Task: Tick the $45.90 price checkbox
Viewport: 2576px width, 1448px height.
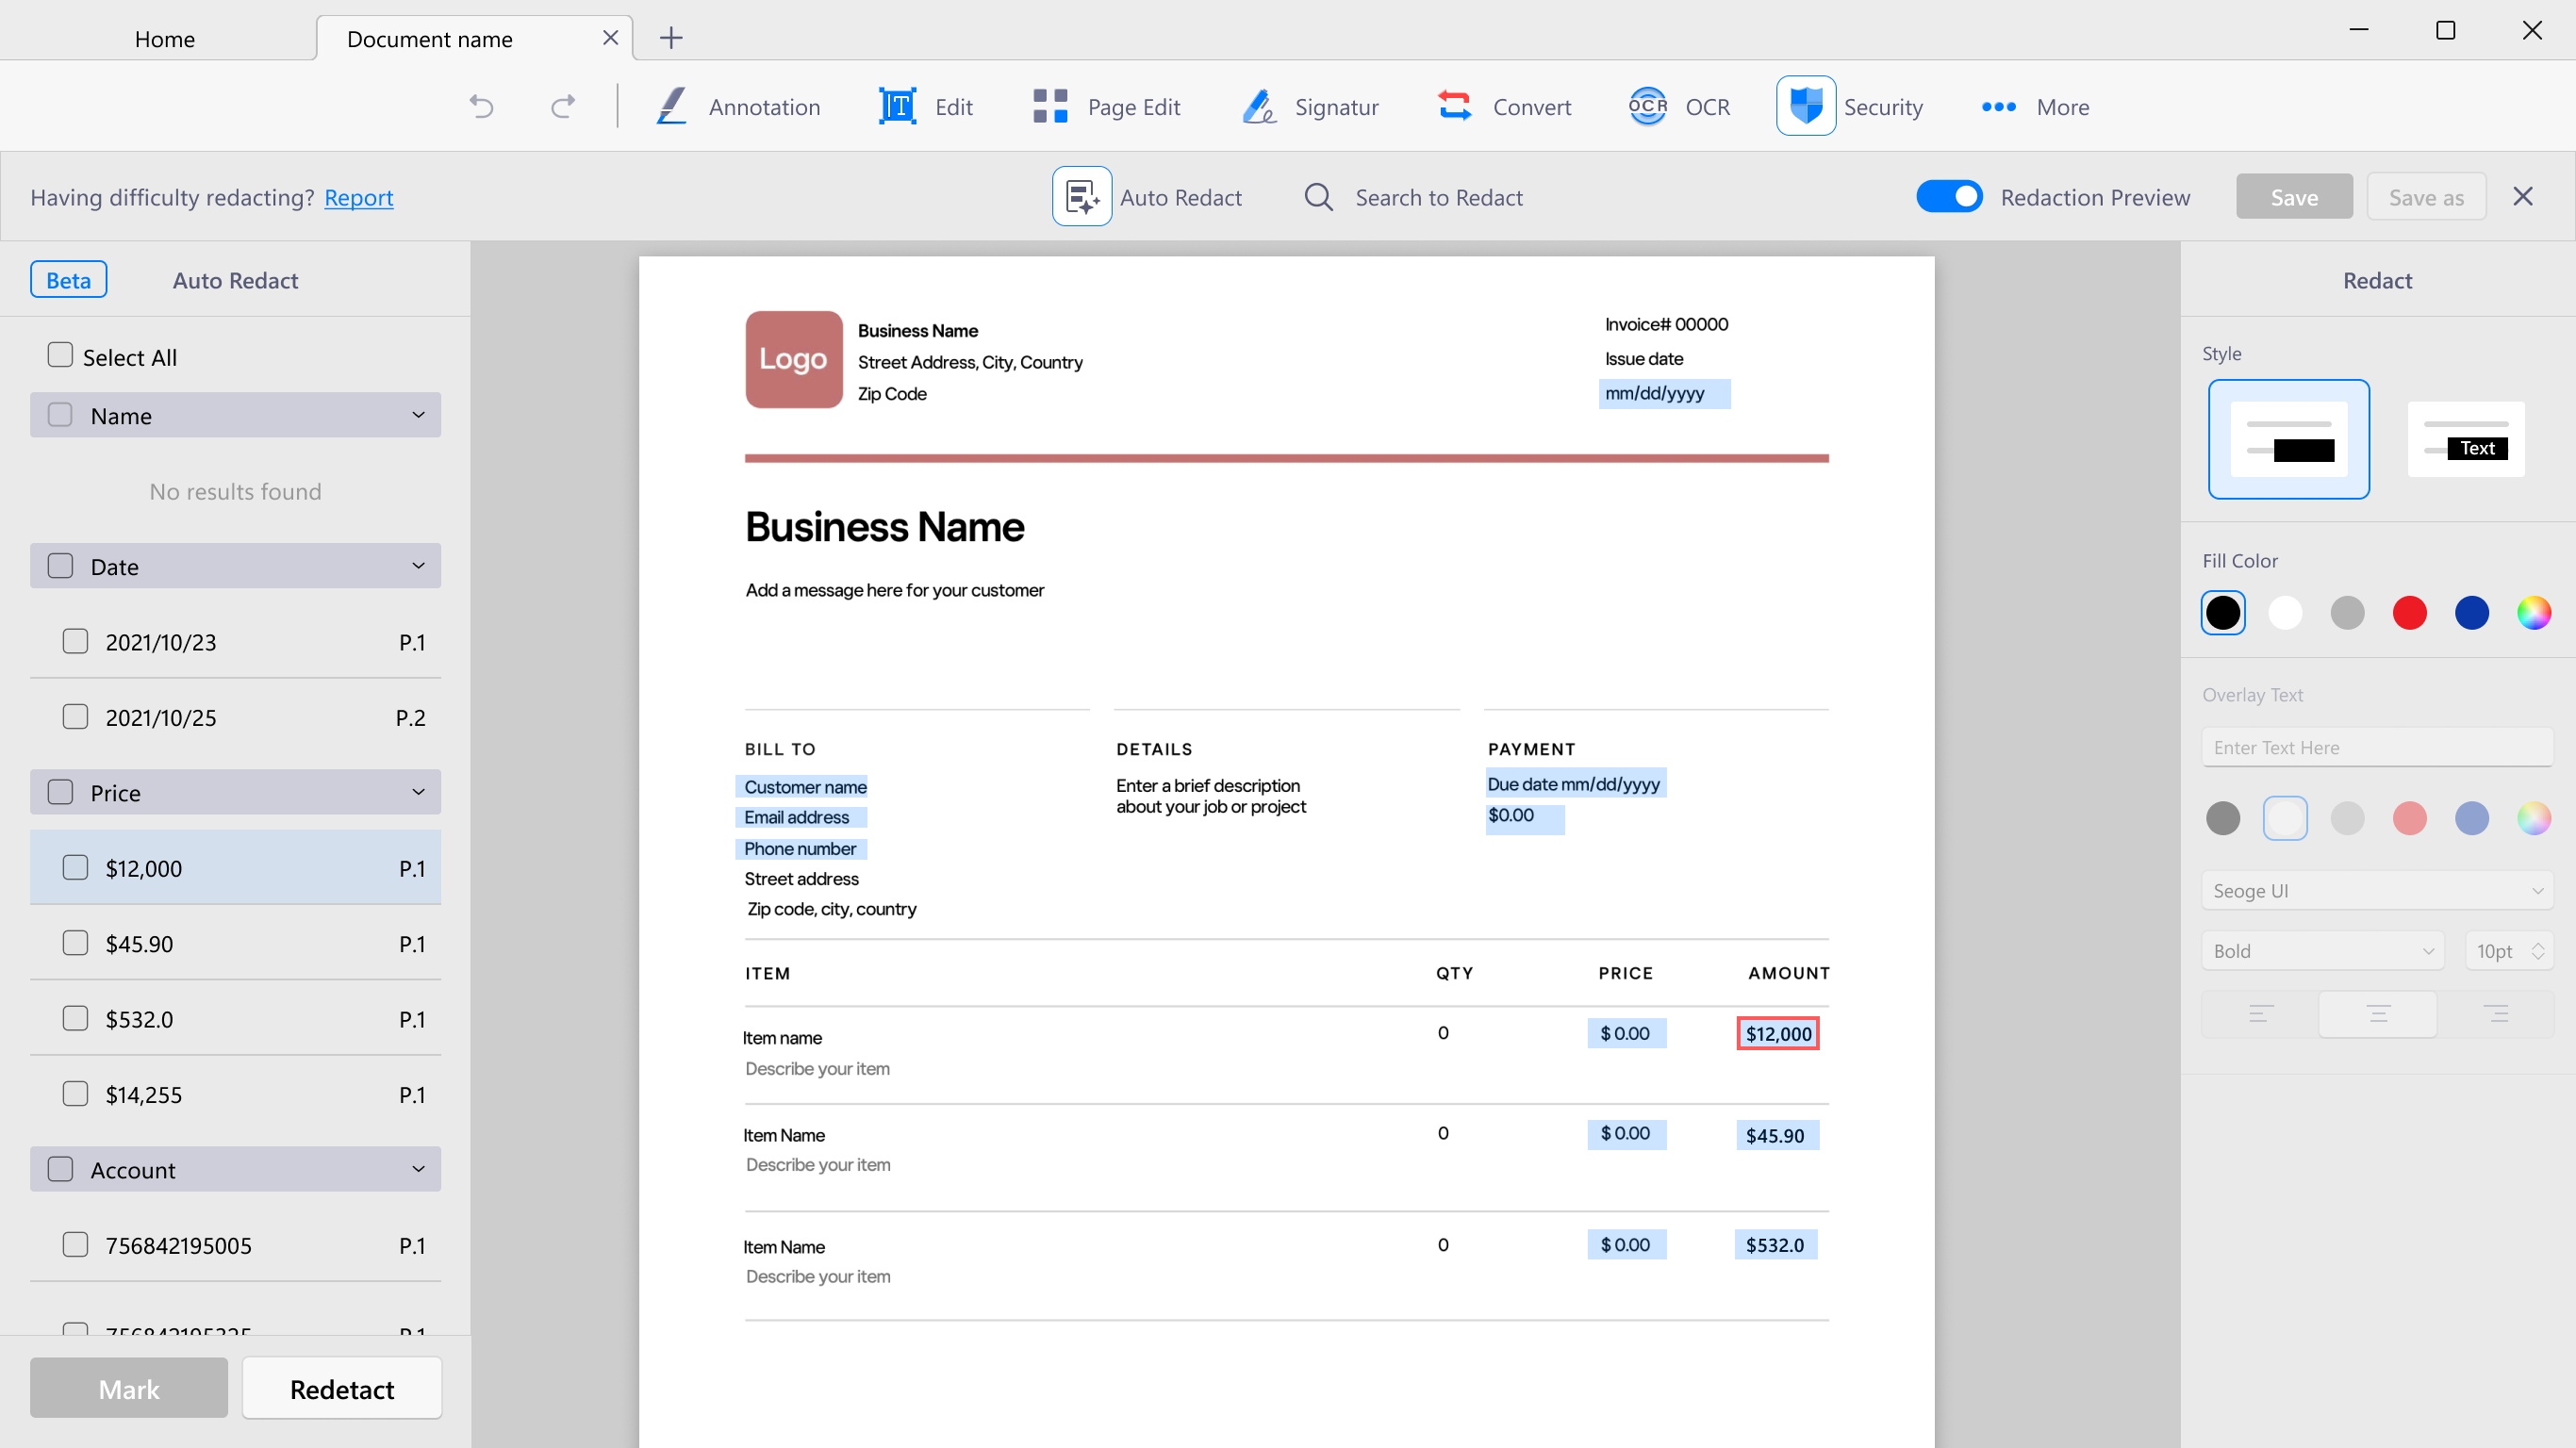Action: pos(75,942)
